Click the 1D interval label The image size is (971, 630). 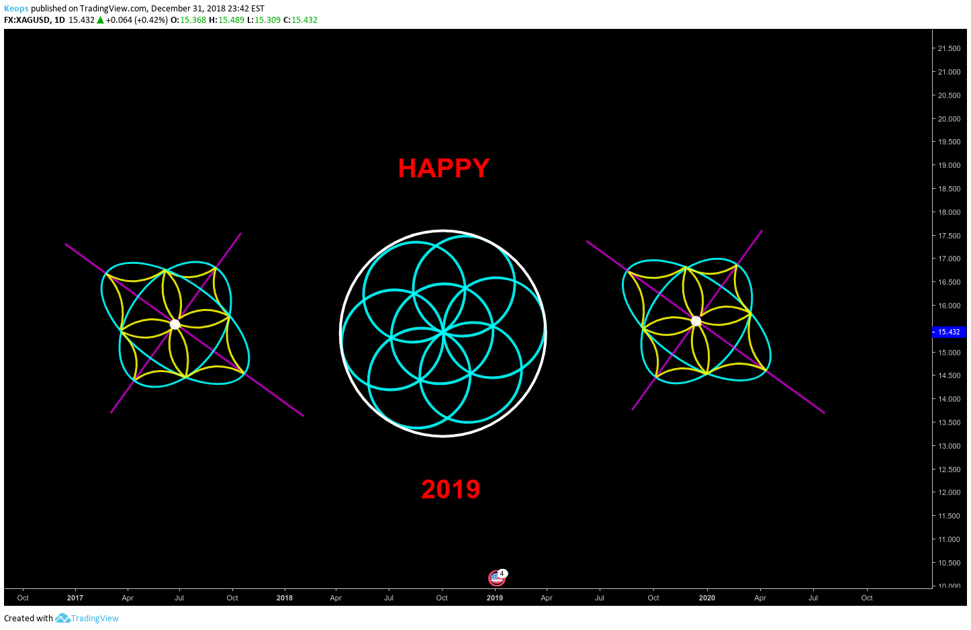tap(60, 20)
